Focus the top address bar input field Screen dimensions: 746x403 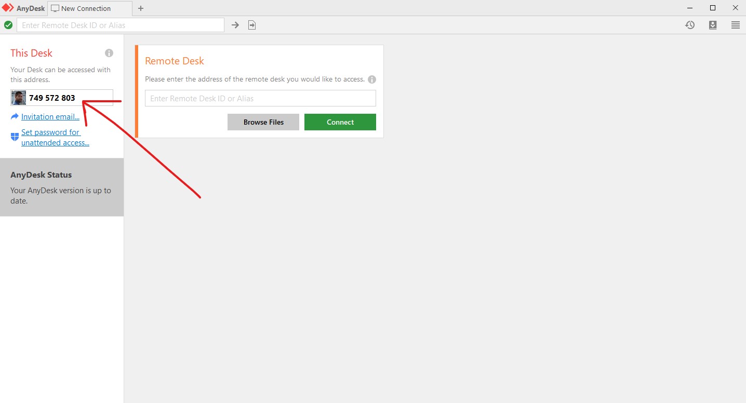coord(121,25)
